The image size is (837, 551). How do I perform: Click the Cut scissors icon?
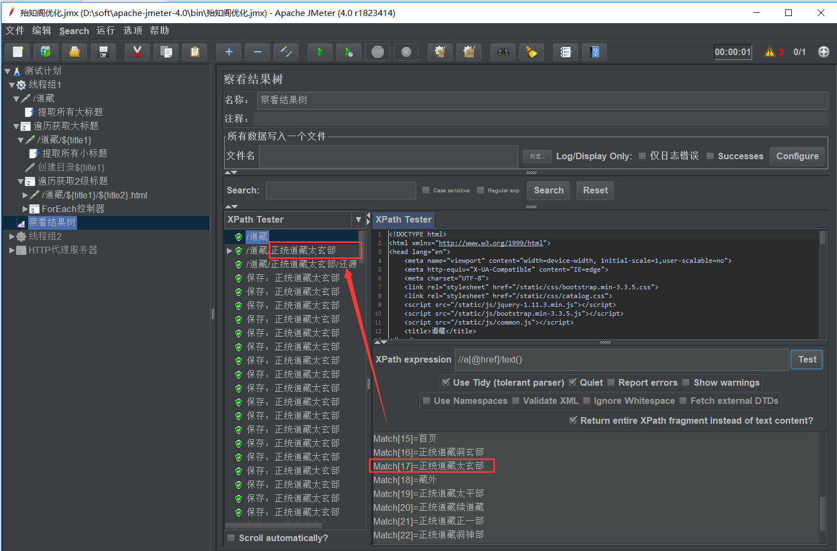click(137, 52)
